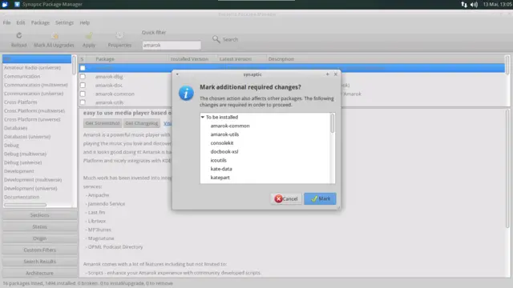Viewport: 513px width, 288px height.
Task: Select katepart in the dialog list
Action: (220, 178)
